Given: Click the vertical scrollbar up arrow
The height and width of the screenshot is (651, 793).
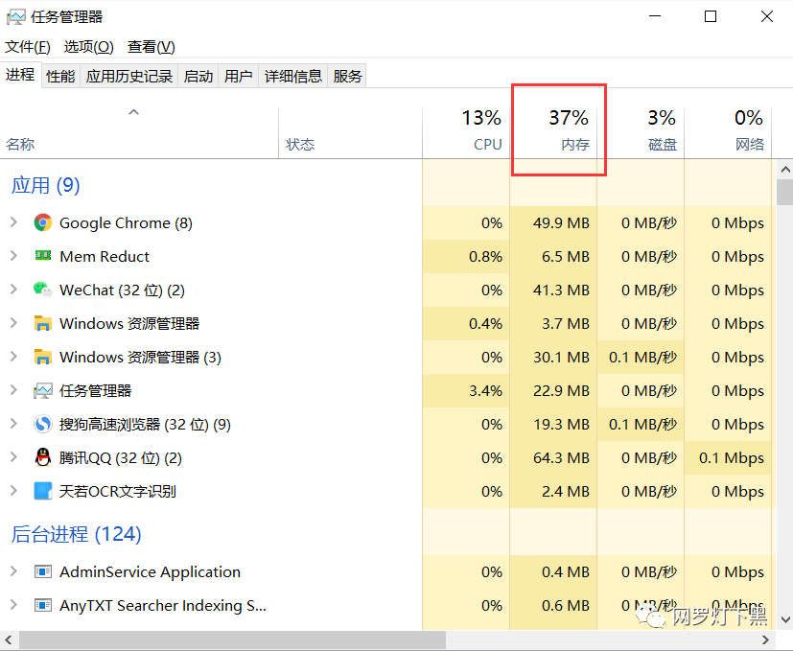Looking at the screenshot, I should coord(785,170).
